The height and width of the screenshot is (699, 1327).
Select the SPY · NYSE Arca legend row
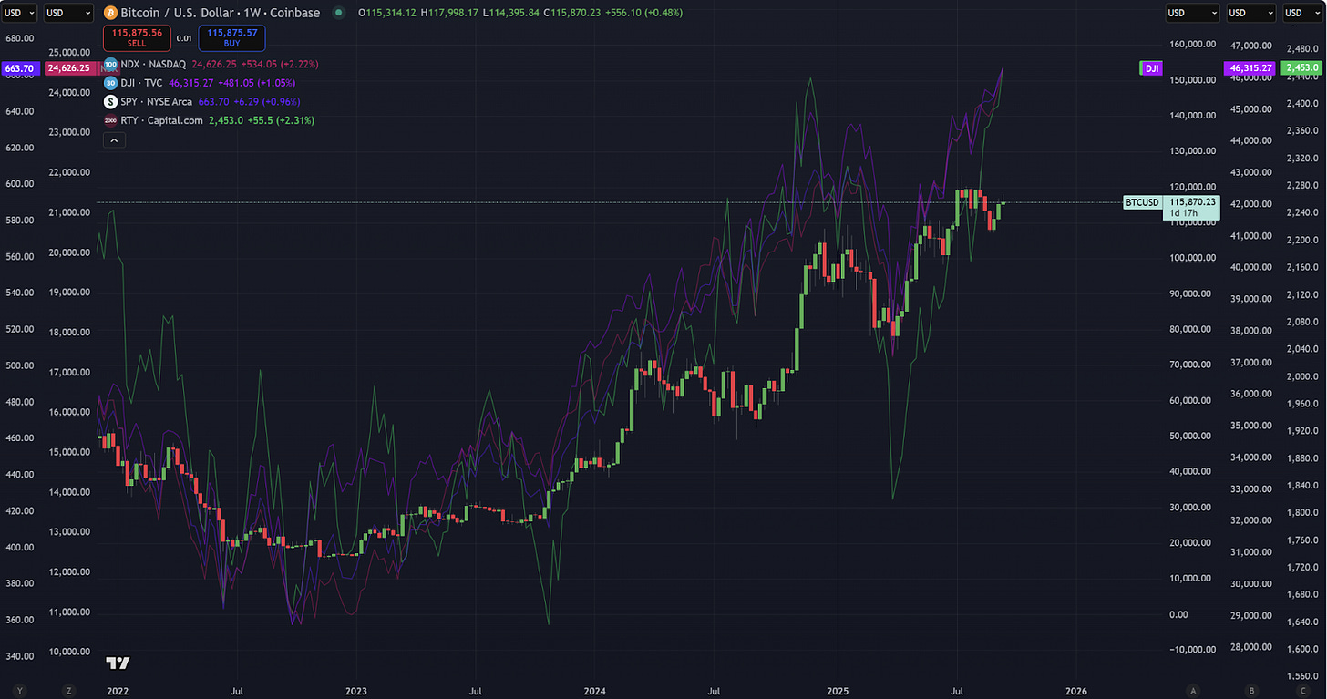pyautogui.click(x=201, y=101)
